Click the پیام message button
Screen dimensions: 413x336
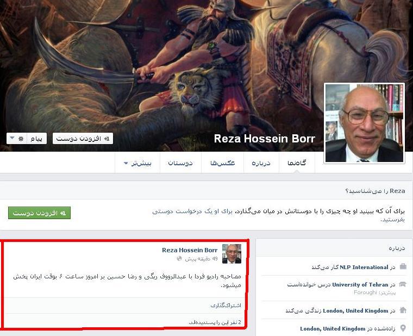36,138
